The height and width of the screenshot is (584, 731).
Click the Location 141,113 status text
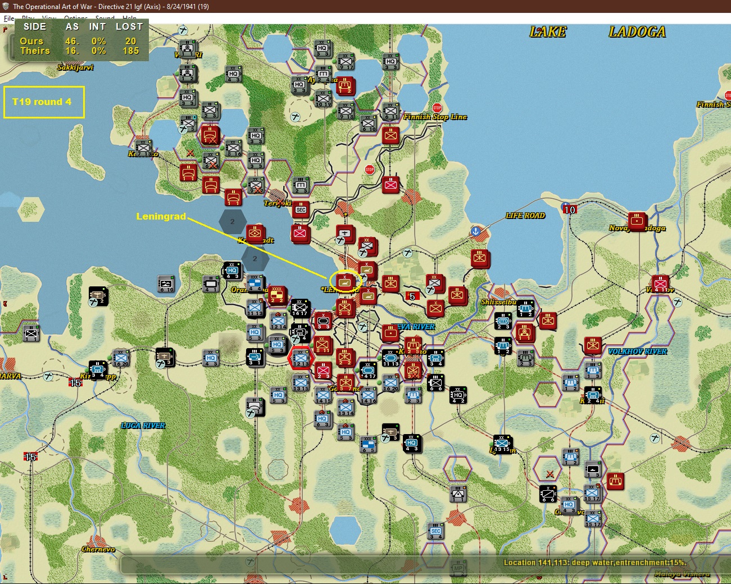click(x=595, y=562)
